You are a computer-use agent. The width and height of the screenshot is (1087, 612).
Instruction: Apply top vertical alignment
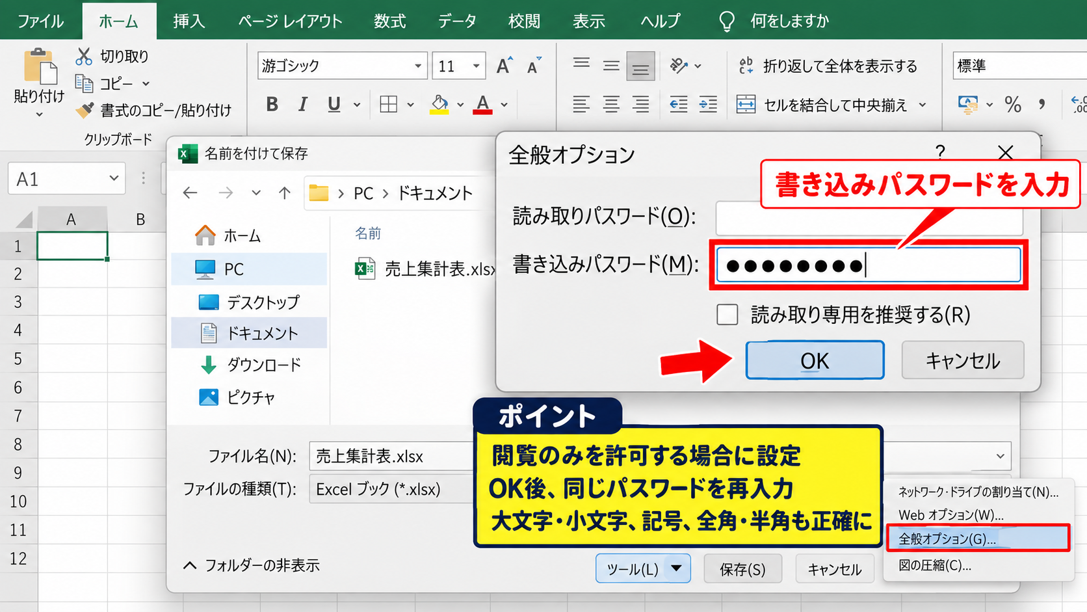[x=581, y=64]
